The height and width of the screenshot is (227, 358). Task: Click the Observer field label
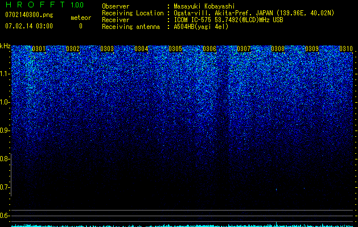coord(116,6)
